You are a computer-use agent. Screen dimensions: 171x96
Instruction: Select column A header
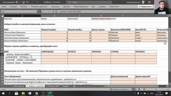coord(22,16)
